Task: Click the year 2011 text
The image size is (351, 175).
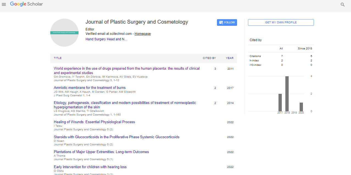Action: click(x=230, y=69)
